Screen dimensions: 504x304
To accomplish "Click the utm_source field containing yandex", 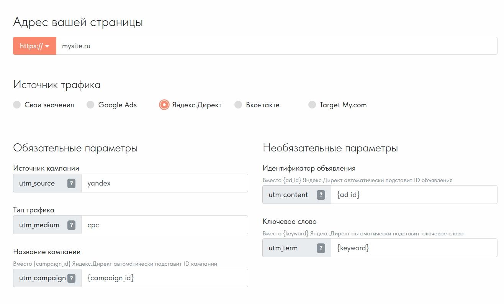I will pos(164,183).
